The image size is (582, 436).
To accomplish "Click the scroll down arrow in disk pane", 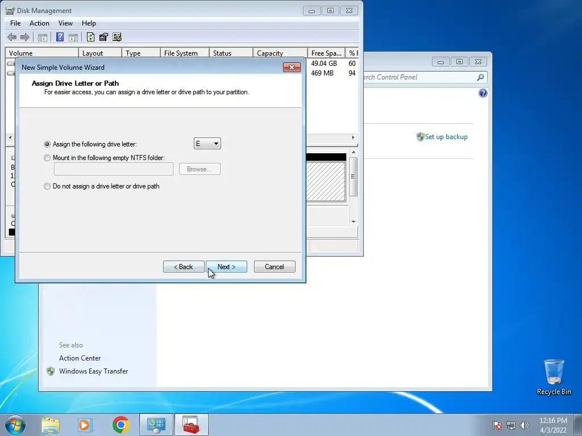I will coord(354,222).
